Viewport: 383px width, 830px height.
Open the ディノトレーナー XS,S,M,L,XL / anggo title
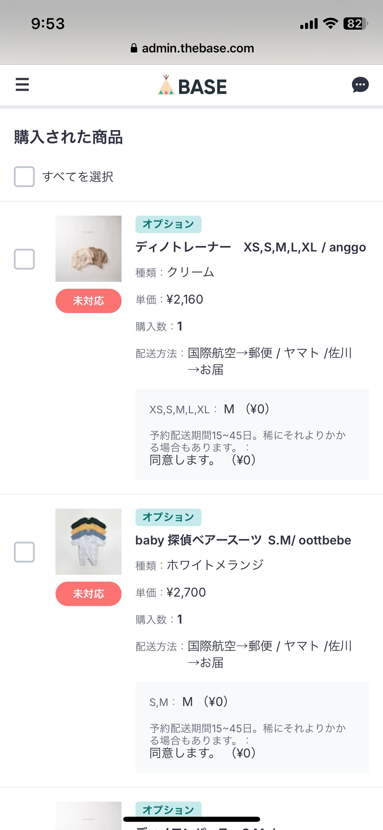[251, 247]
